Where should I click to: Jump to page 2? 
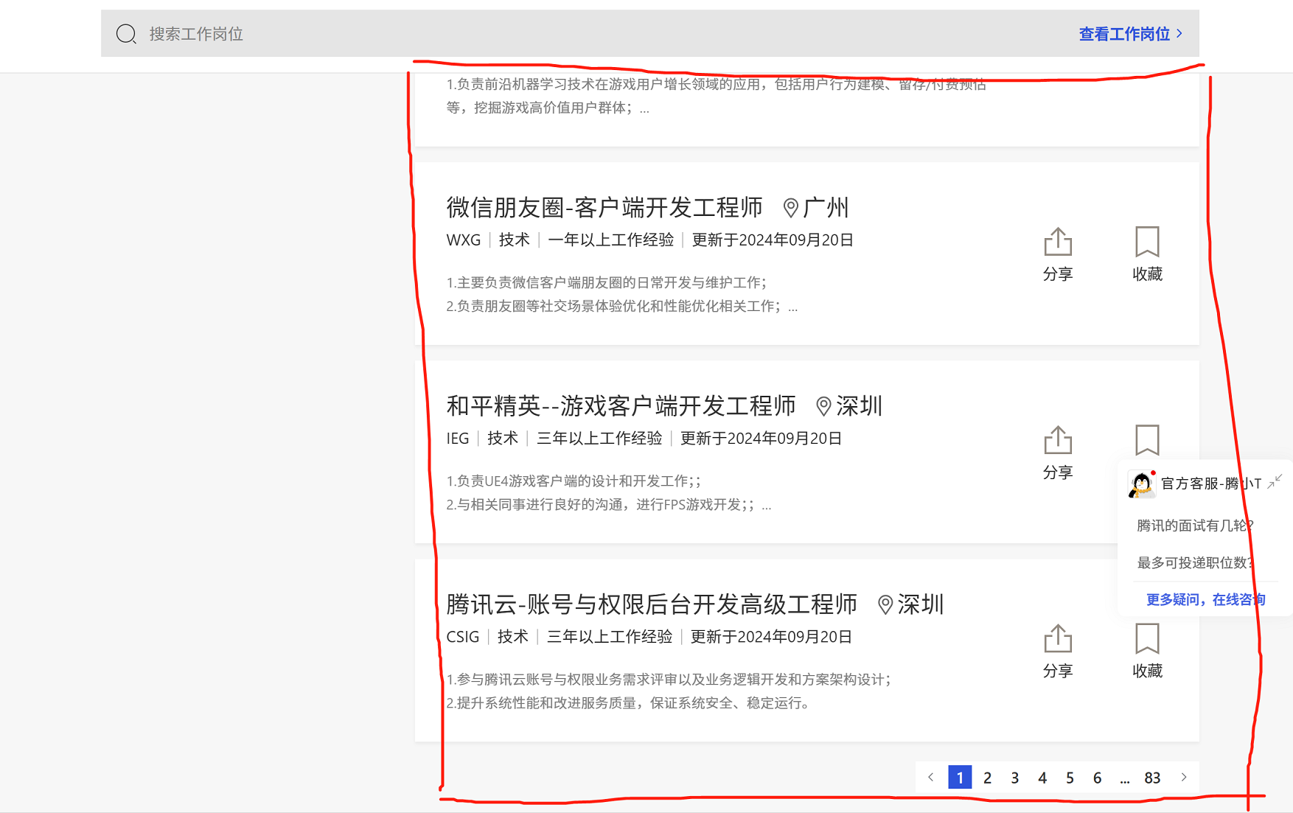pyautogui.click(x=987, y=778)
